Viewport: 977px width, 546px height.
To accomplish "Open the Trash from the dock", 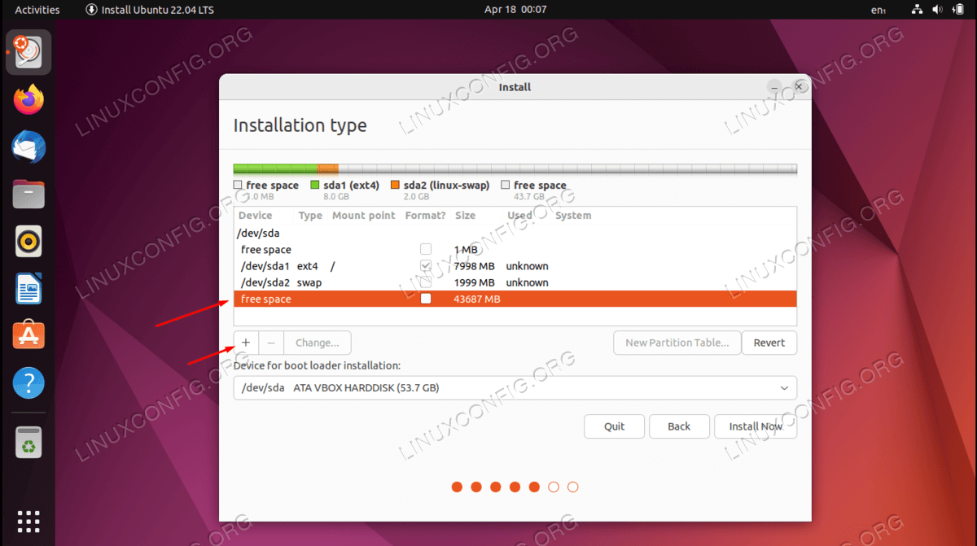I will point(29,443).
